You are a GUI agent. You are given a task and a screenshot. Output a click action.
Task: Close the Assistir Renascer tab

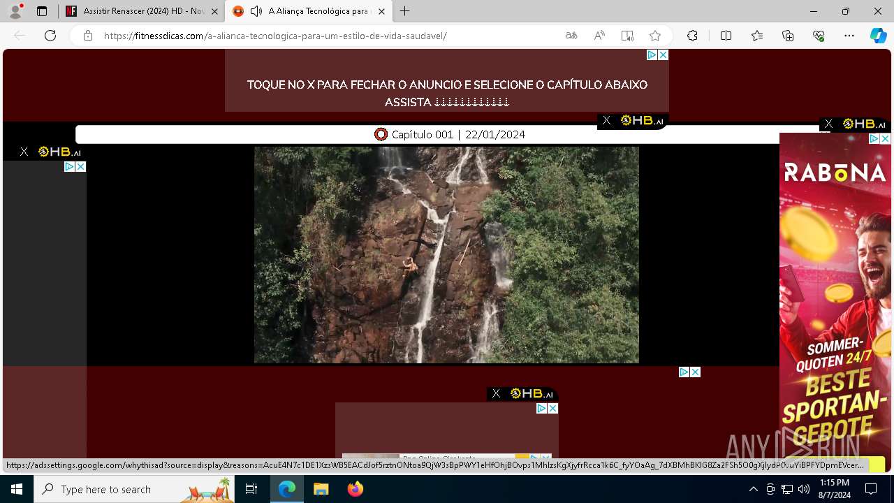coord(214,11)
